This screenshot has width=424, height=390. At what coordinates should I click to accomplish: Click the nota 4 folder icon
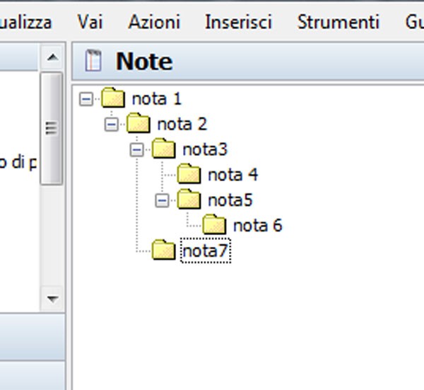tap(189, 174)
